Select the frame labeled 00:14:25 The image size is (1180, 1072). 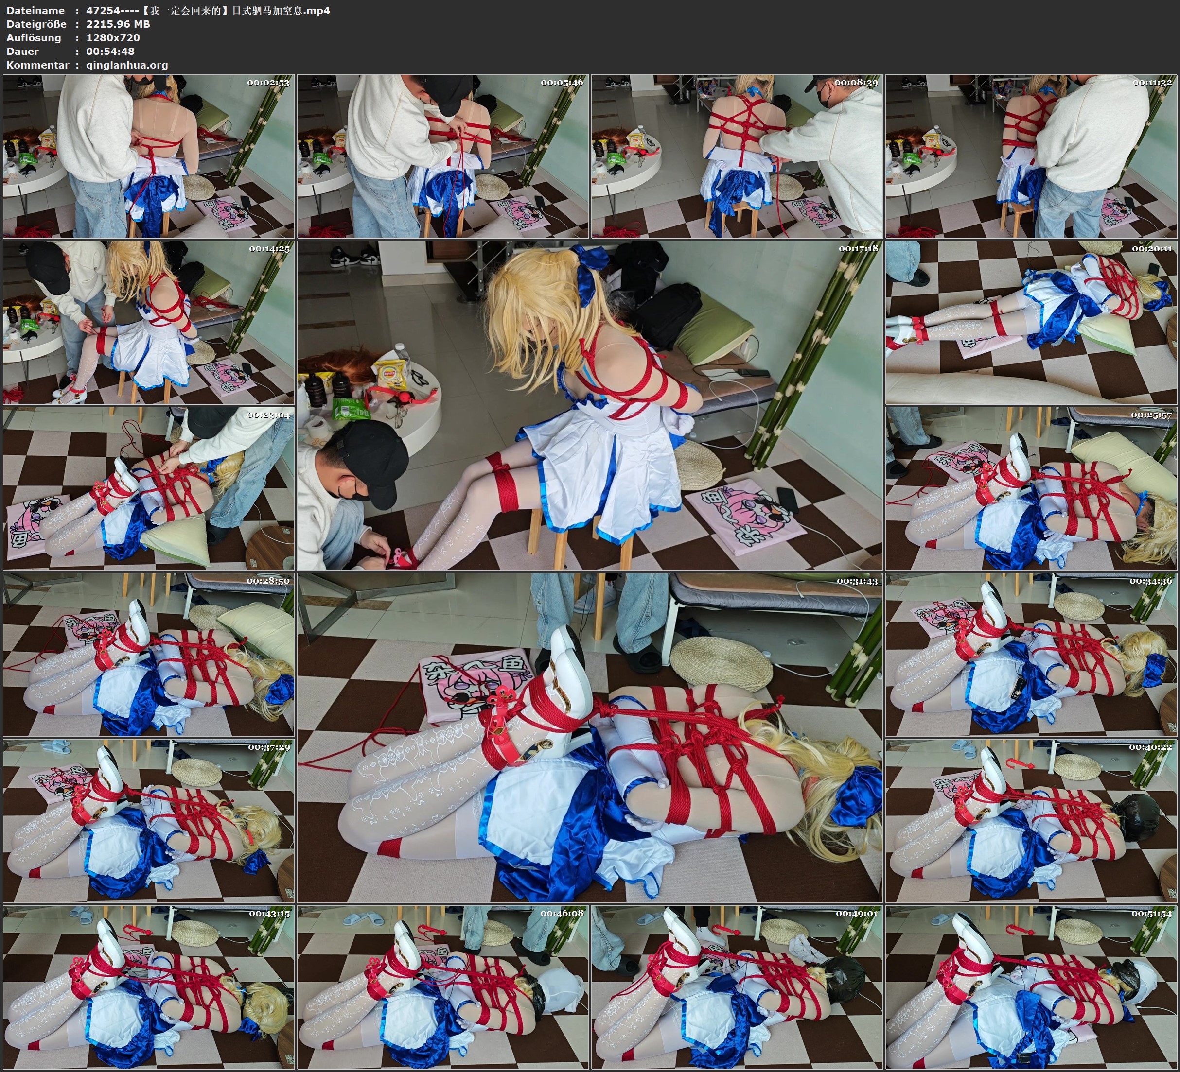[149, 322]
